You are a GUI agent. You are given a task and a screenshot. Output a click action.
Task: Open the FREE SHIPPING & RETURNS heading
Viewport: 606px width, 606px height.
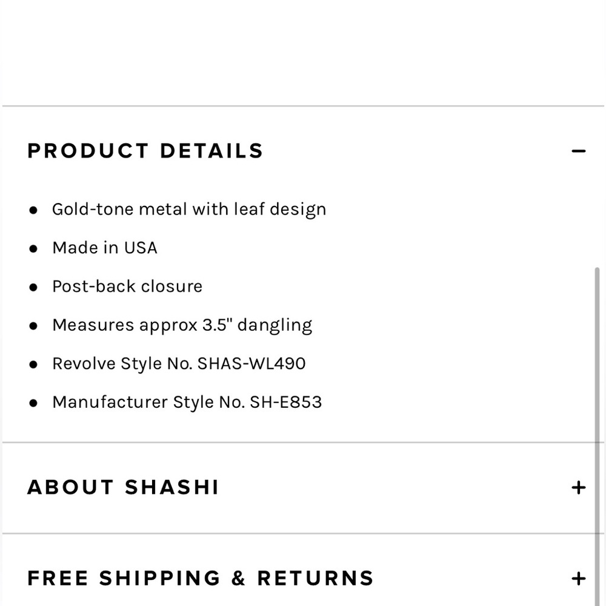pos(201,578)
